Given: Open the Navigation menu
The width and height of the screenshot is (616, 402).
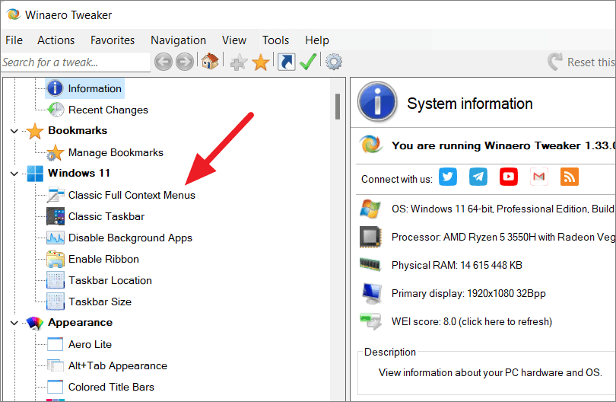Looking at the screenshot, I should pos(179,40).
